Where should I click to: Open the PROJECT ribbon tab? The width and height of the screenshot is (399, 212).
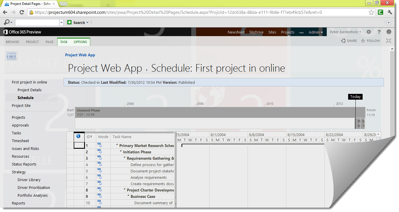[32, 42]
